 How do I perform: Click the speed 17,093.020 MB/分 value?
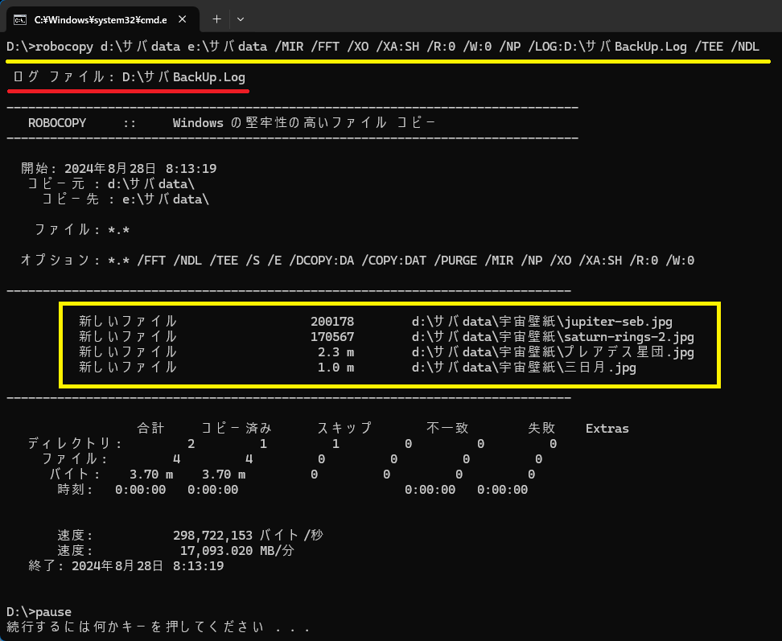point(237,550)
